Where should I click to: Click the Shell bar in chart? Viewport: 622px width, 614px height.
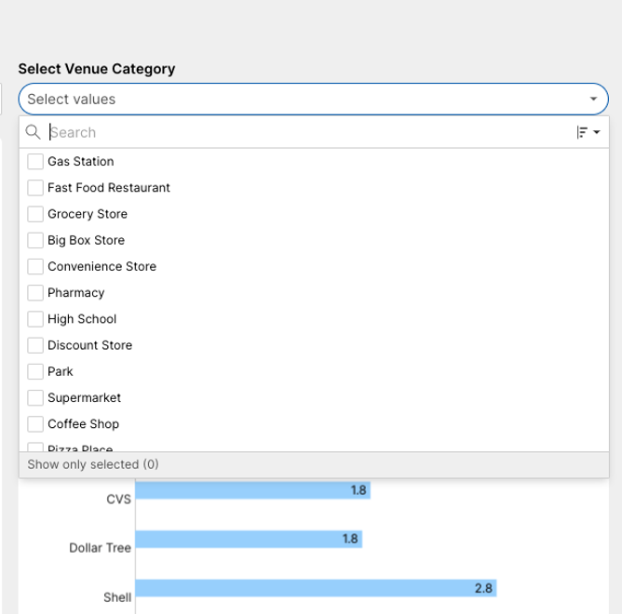(x=315, y=588)
